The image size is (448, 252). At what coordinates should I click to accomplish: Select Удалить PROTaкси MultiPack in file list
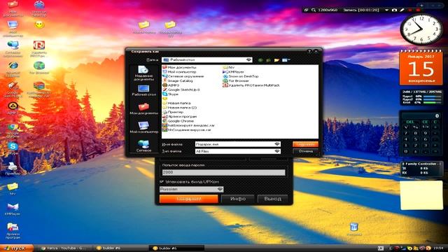251,85
